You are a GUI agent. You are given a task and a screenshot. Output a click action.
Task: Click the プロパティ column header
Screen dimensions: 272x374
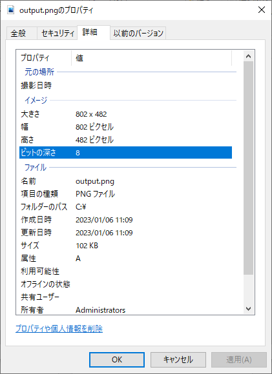tap(45, 58)
